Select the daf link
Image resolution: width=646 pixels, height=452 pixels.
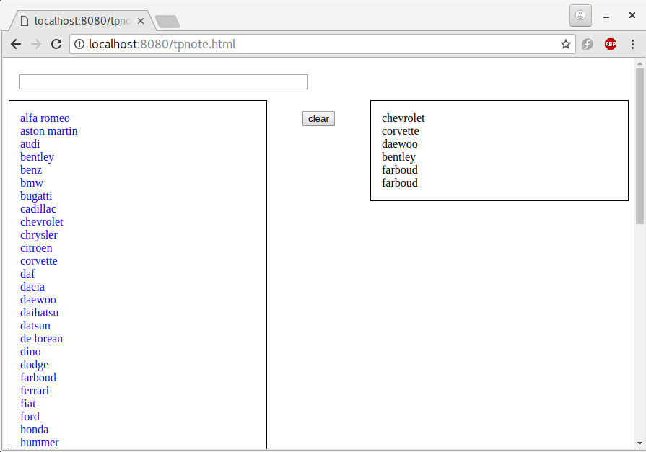tap(27, 274)
